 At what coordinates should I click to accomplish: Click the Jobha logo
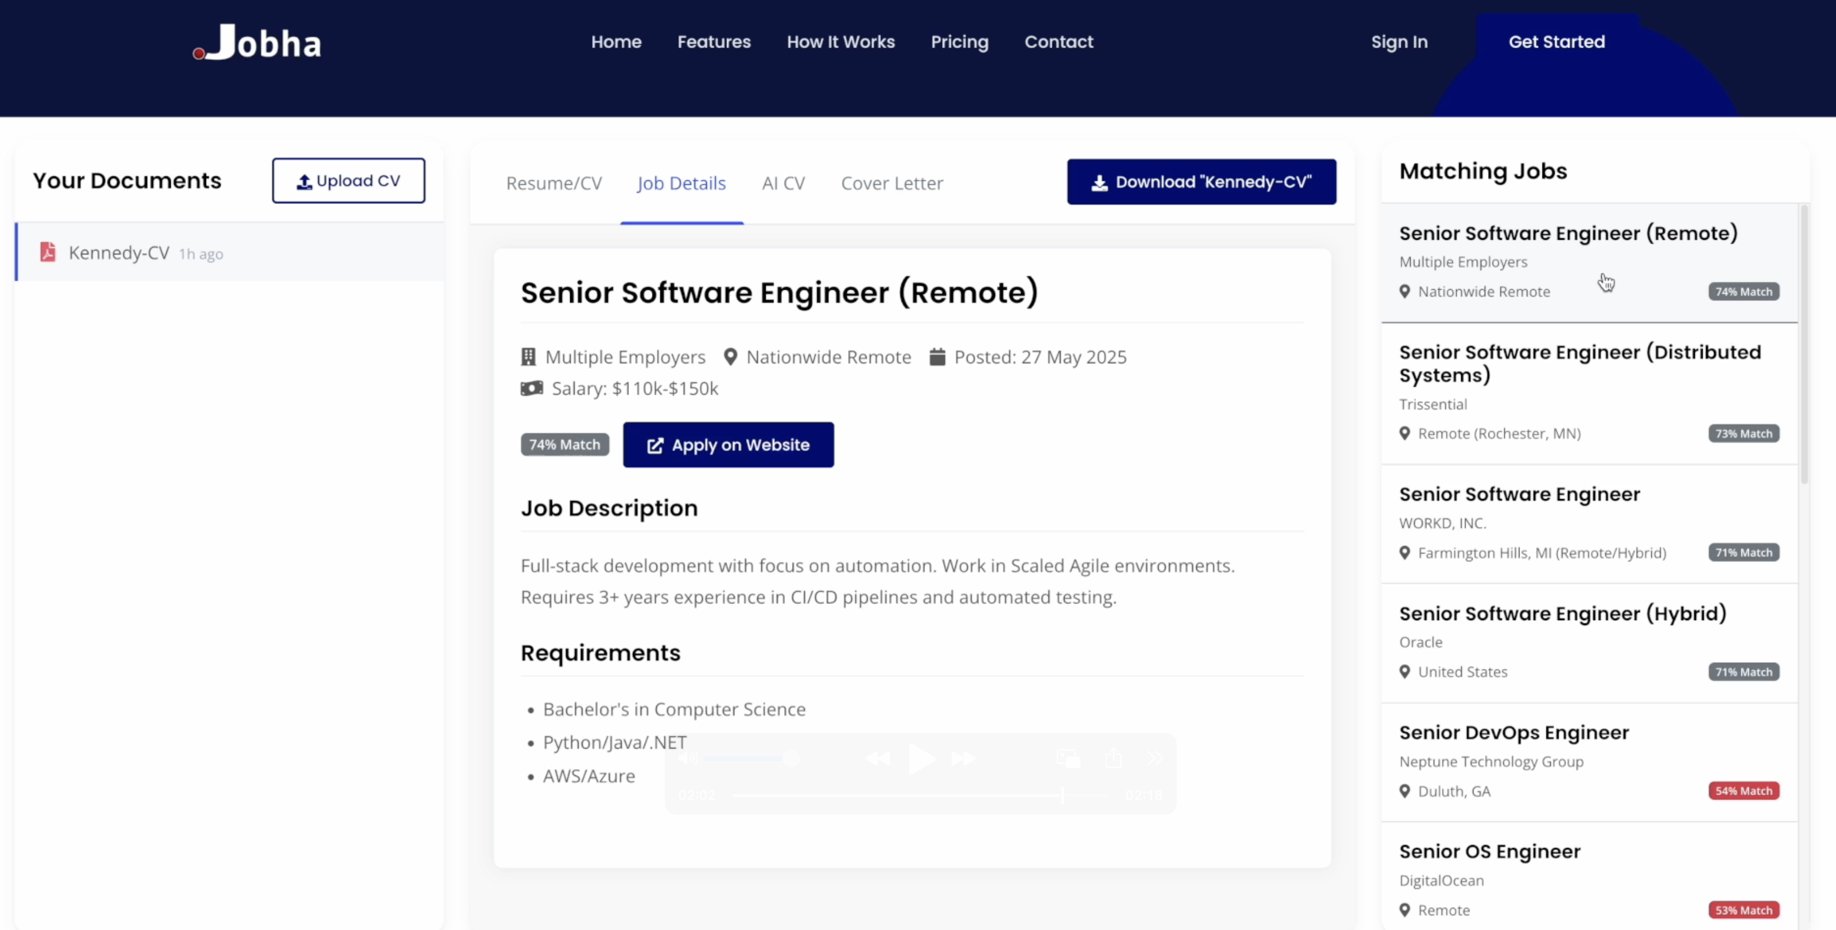(x=257, y=42)
